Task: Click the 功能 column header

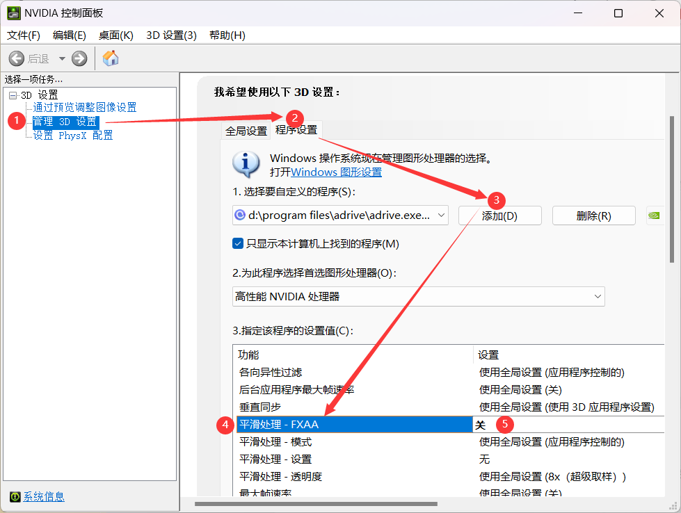Action: [354, 355]
